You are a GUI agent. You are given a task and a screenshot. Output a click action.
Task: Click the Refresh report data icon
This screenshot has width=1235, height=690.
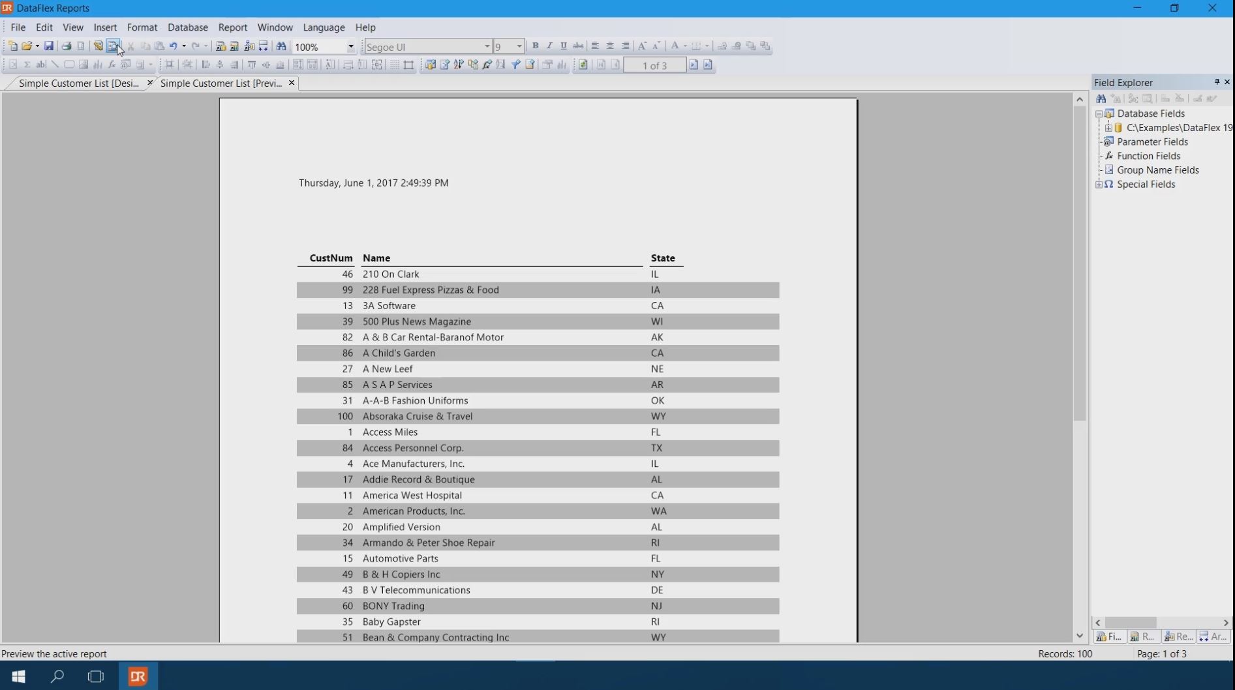(x=583, y=65)
